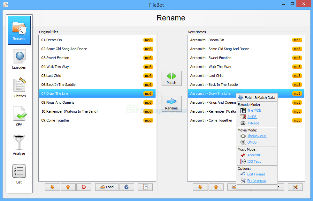Click AniDB icon in popup
This screenshot has width=313, height=201.
tap(243, 117)
